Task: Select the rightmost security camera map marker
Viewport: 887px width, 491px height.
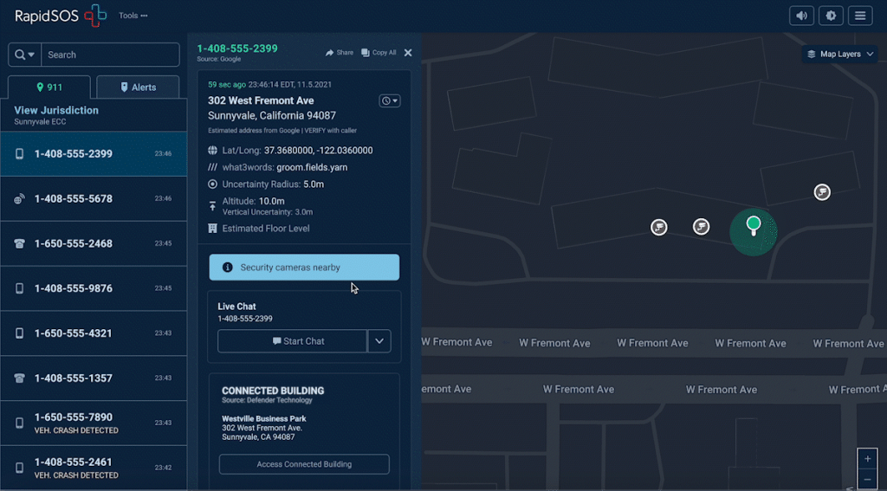Action: pos(822,192)
